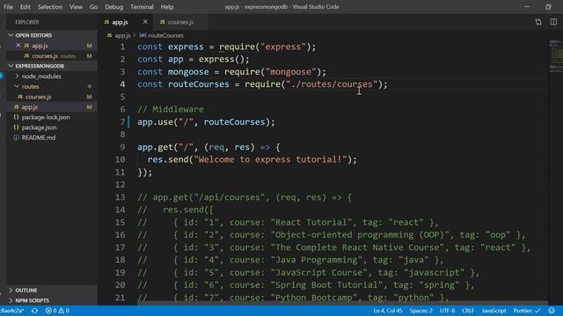Open the Edit menu
The height and width of the screenshot is (316, 563).
(x=26, y=7)
